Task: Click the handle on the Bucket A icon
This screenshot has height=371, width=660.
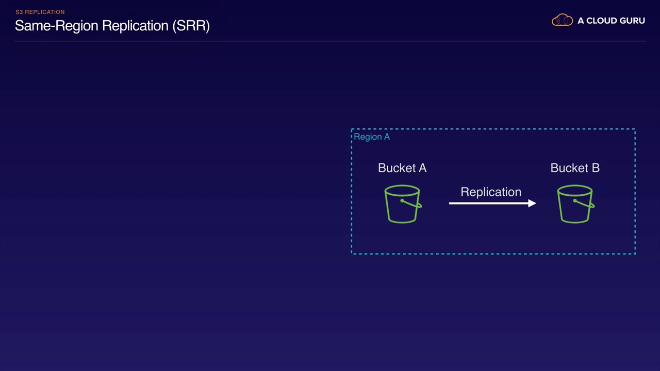Action: [412, 203]
